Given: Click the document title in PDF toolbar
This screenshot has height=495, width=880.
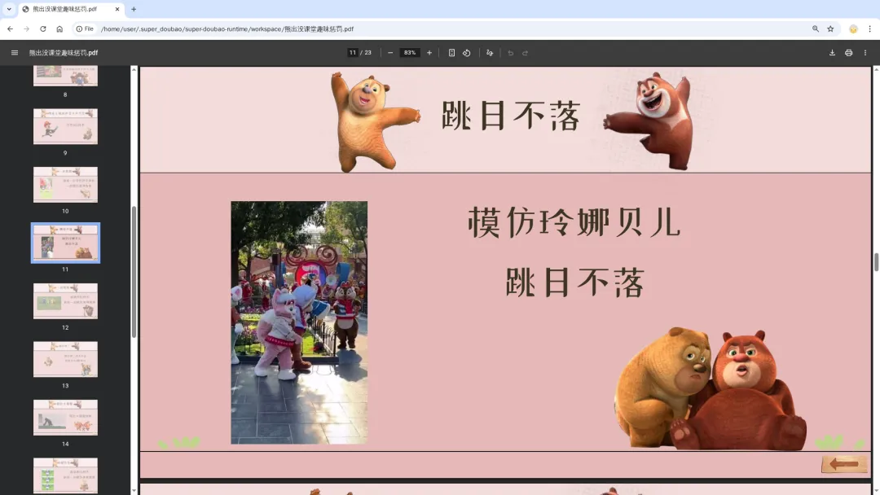Looking at the screenshot, I should [x=64, y=53].
